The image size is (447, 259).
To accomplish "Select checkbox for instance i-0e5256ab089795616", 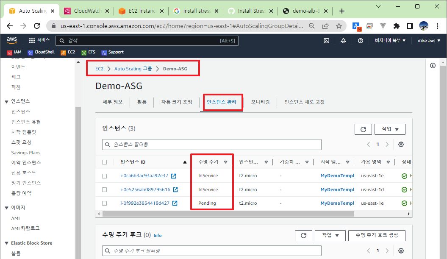I will [104, 189].
